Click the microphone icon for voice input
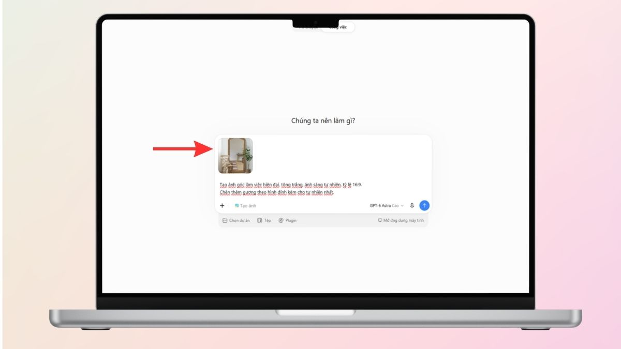 412,205
